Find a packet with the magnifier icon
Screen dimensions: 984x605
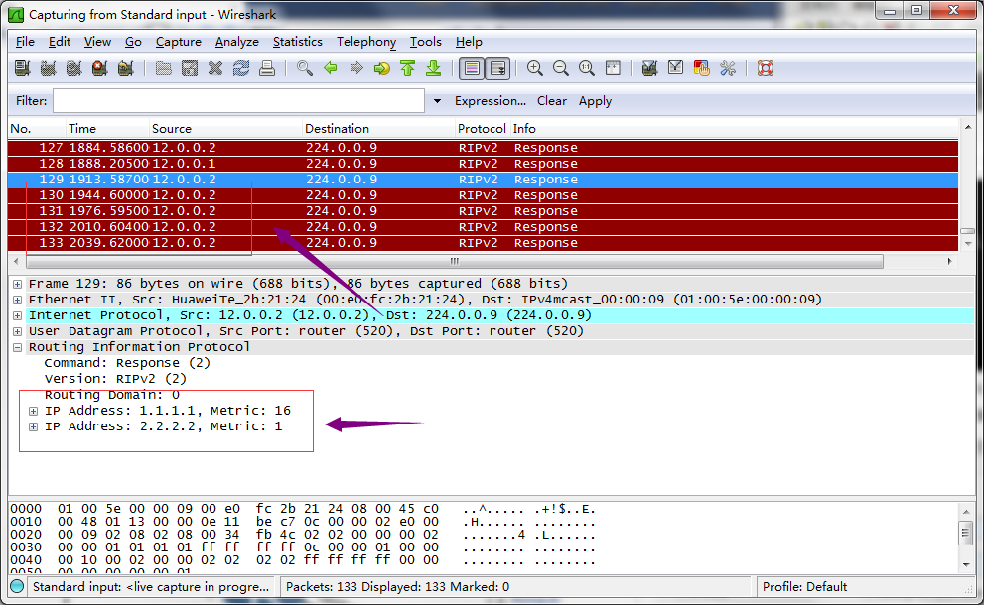305,68
